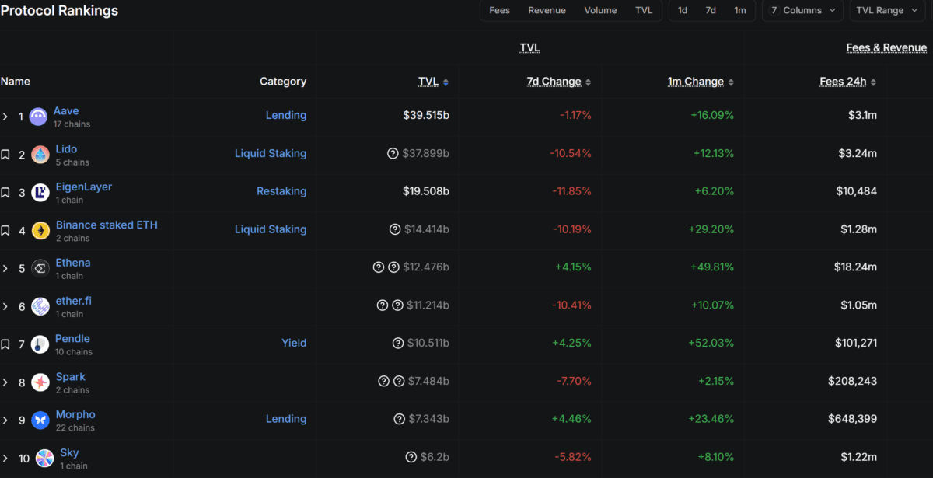Click the Morpho butterfly logo icon
Viewport: 933px width, 478px height.
tap(40, 420)
